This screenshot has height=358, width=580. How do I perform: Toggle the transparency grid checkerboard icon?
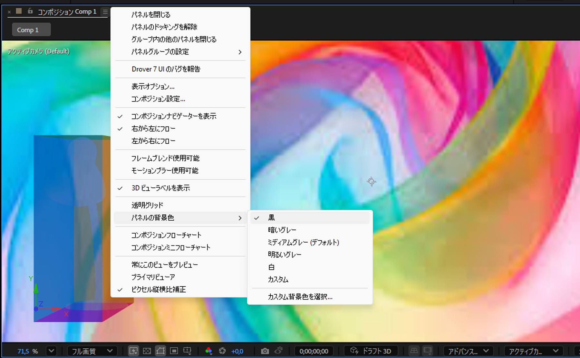click(147, 351)
